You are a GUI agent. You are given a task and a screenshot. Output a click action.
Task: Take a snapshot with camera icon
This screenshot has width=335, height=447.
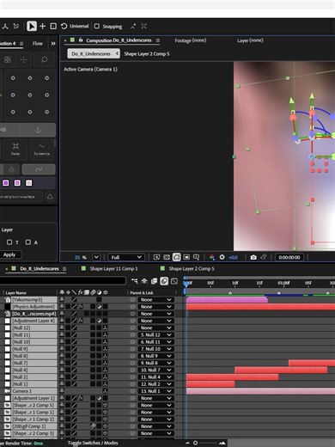pos(253,257)
